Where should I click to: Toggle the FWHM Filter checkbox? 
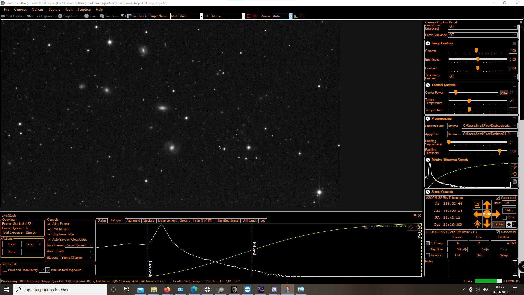[x=49, y=229]
